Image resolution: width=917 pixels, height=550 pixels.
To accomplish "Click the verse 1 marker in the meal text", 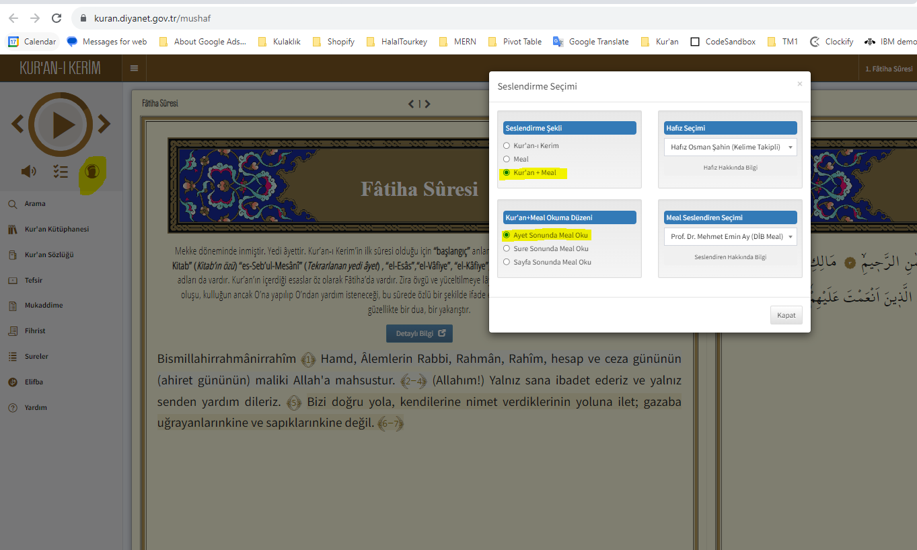I will click(308, 359).
